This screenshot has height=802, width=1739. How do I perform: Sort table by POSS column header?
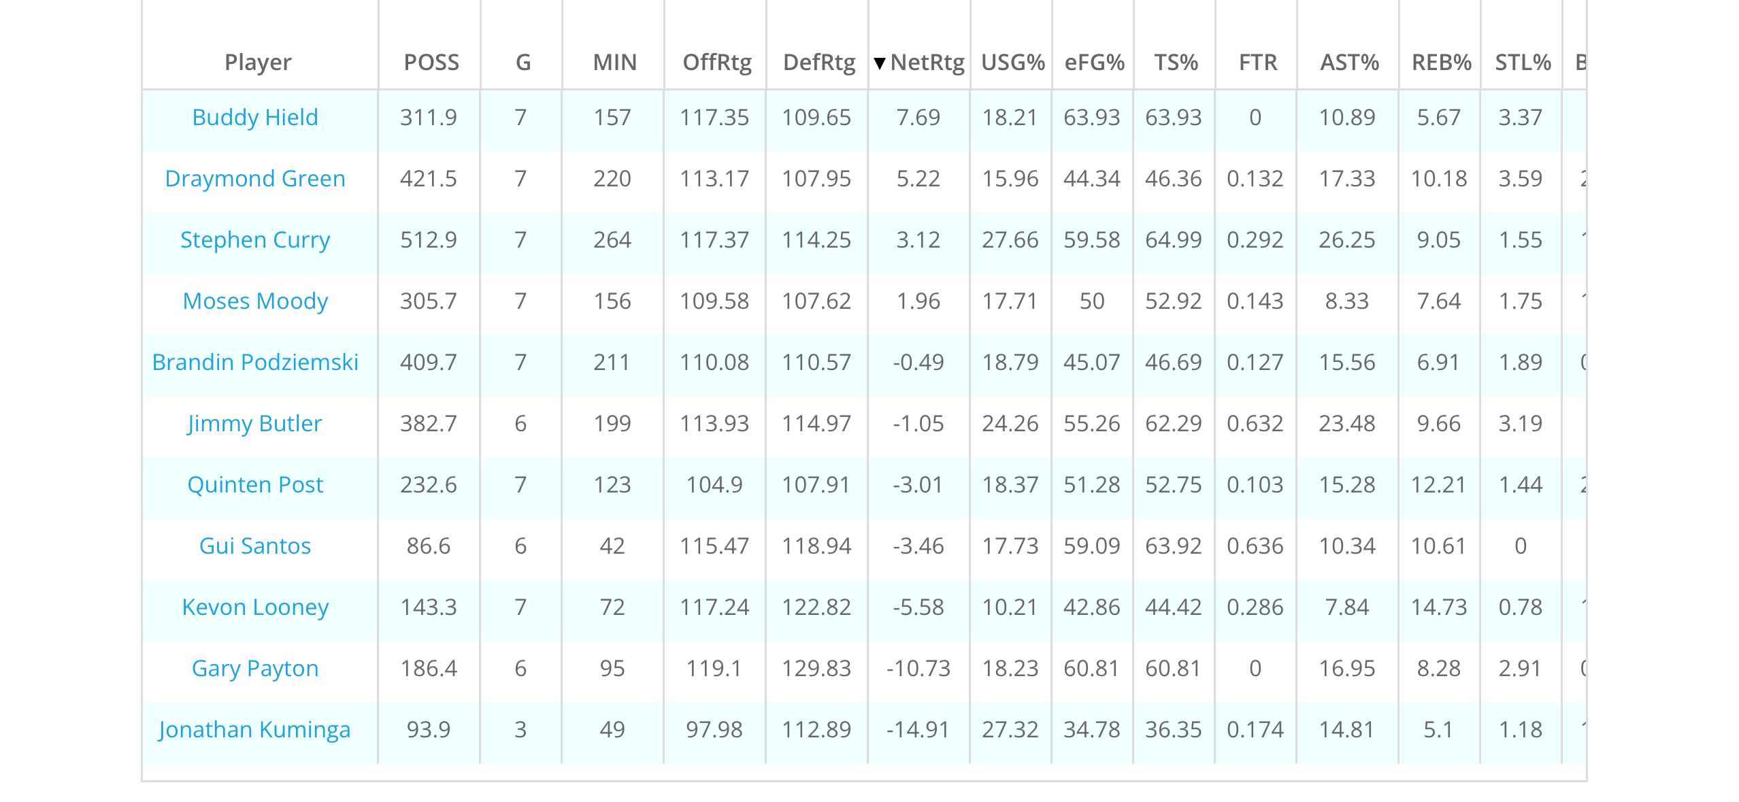(x=431, y=63)
